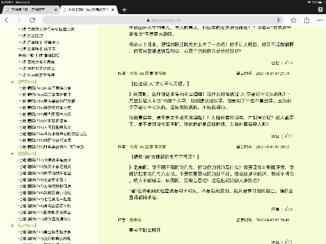Open the bottom green category heading

point(27,226)
